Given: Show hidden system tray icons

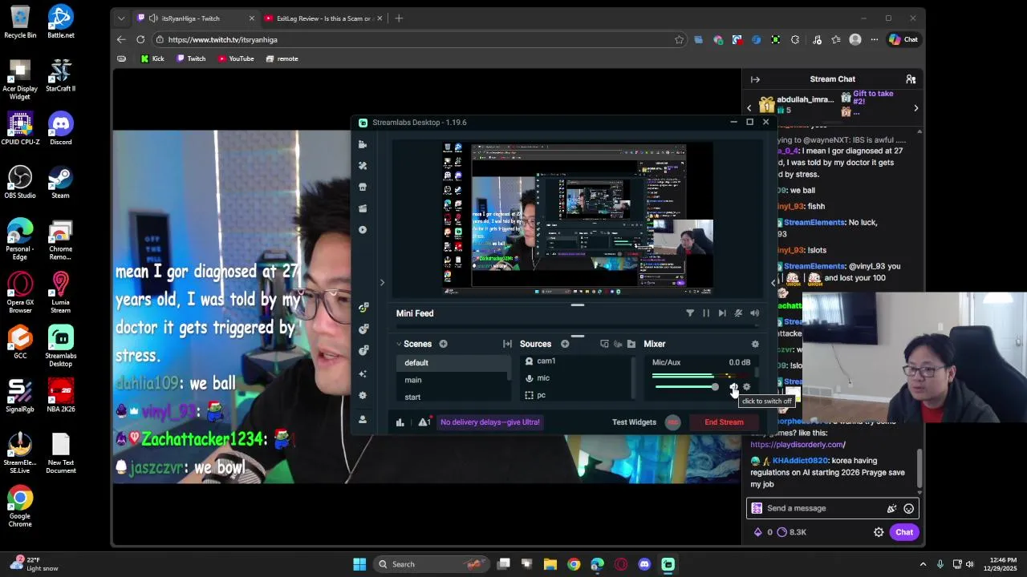Looking at the screenshot, I should click(x=923, y=564).
